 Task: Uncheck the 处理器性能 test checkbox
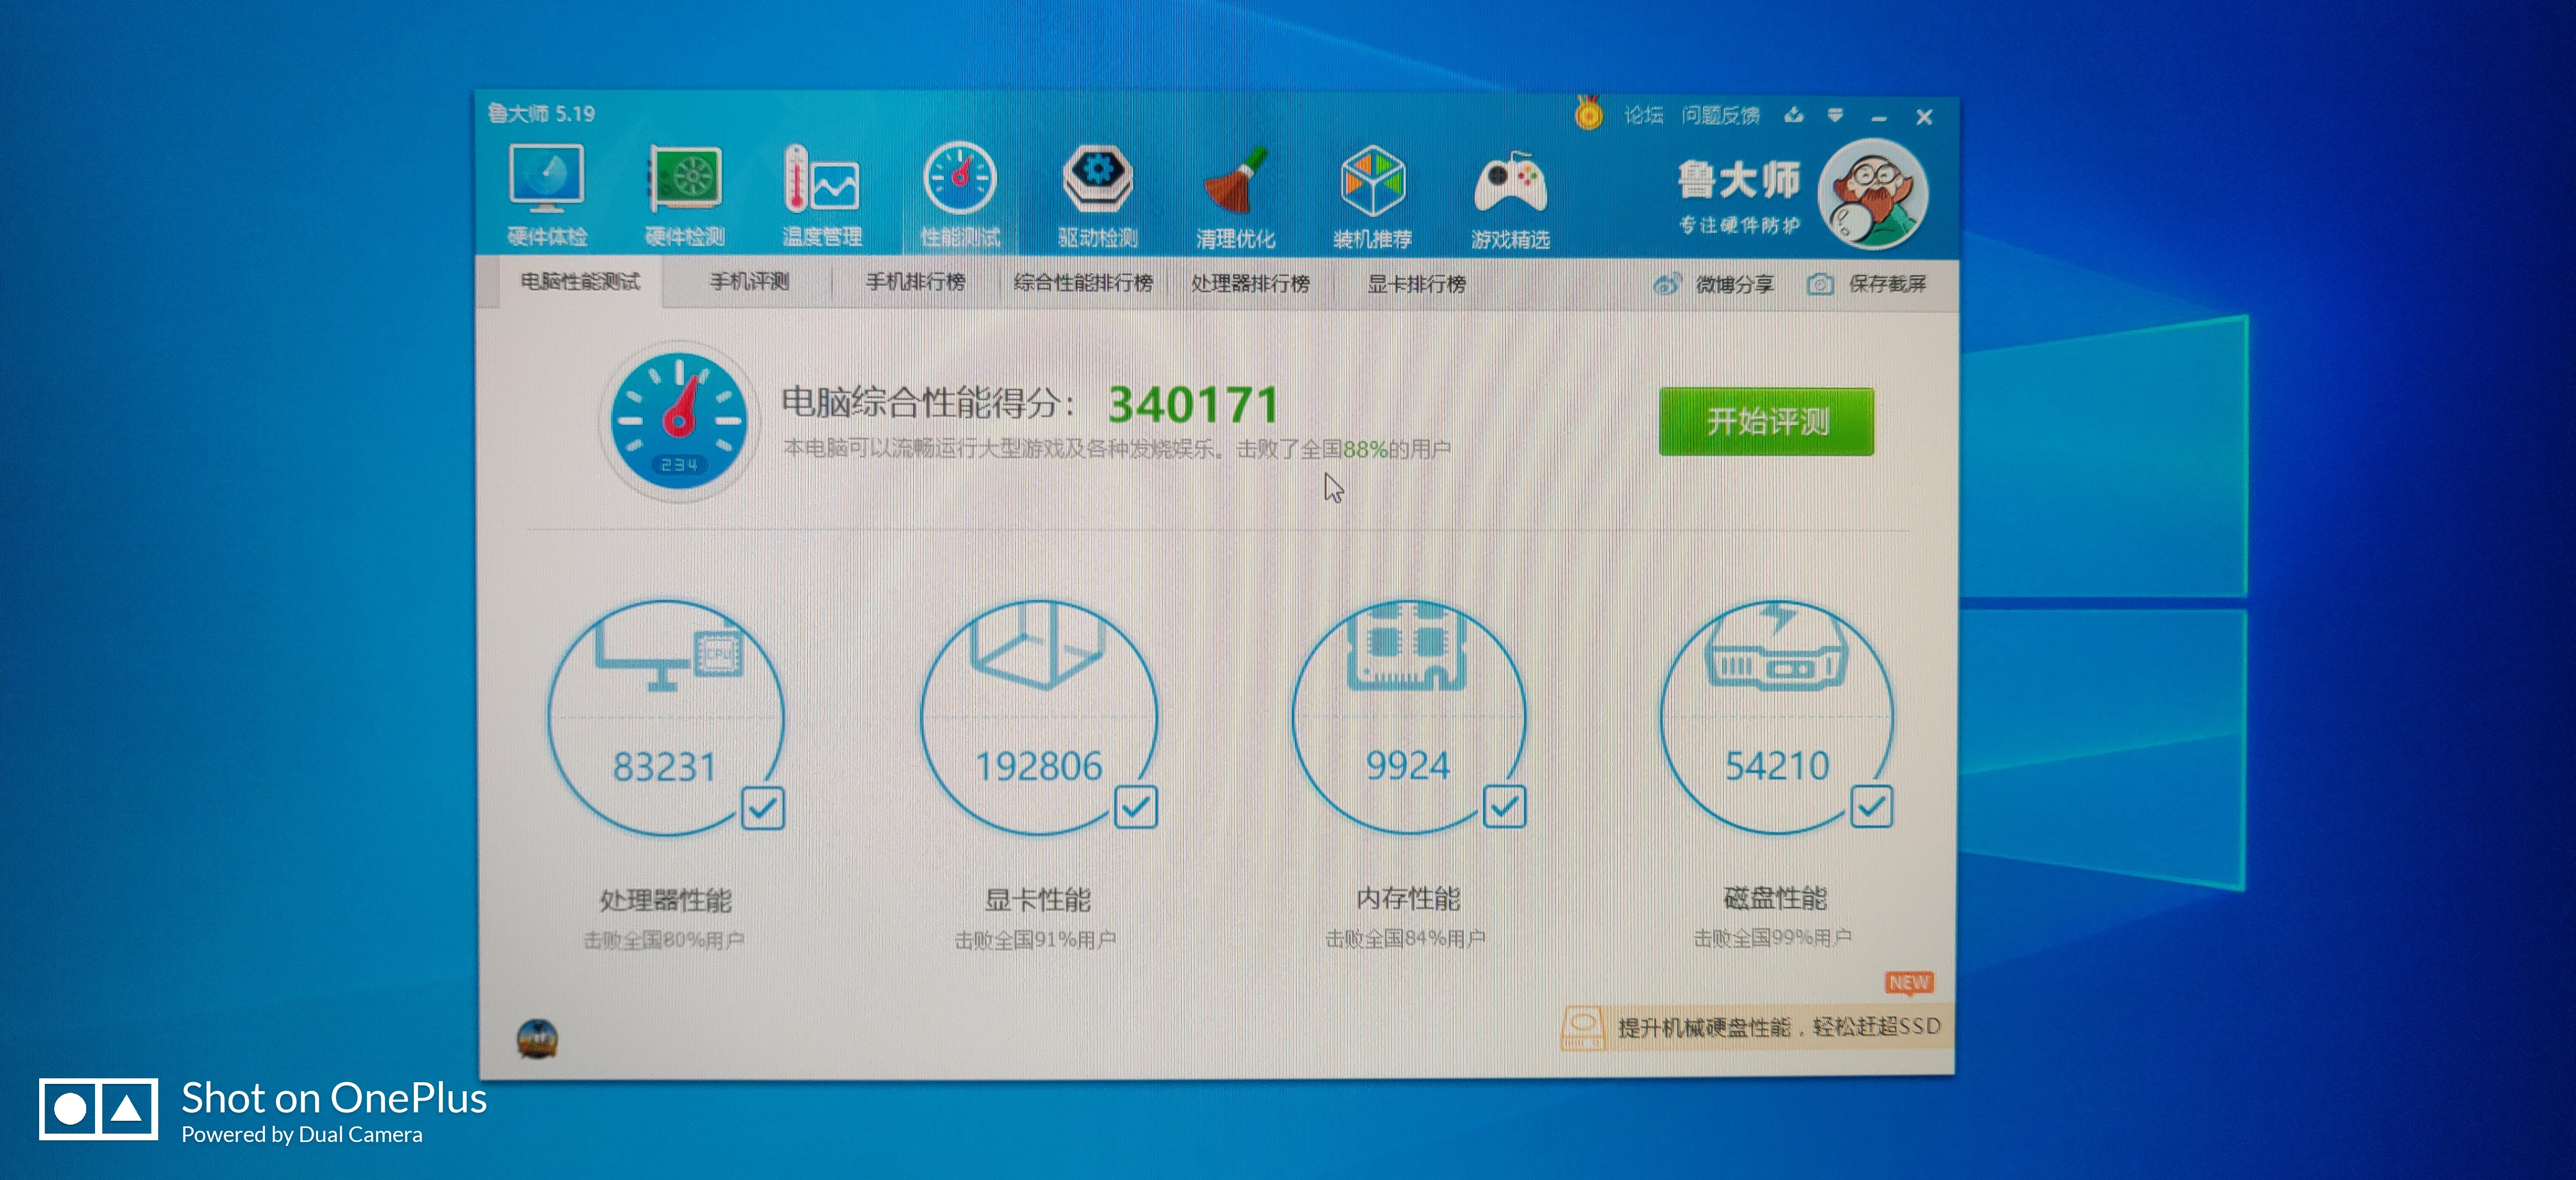(x=763, y=807)
